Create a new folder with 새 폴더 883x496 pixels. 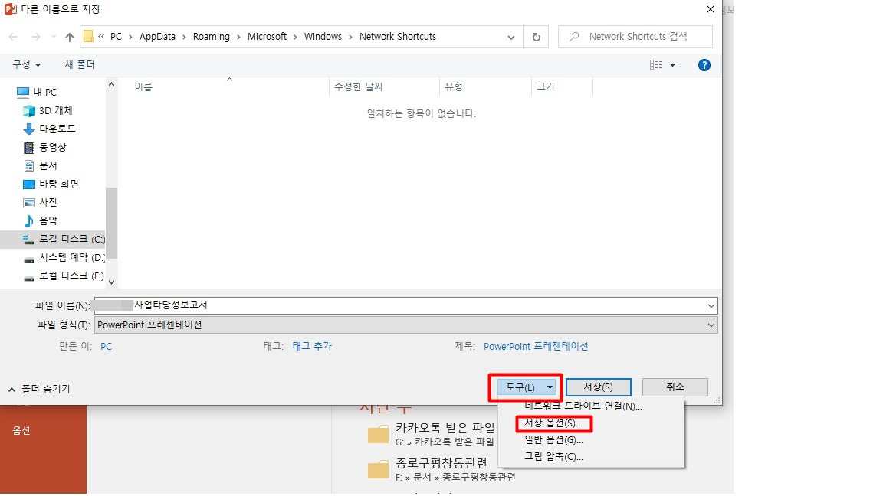[x=80, y=64]
